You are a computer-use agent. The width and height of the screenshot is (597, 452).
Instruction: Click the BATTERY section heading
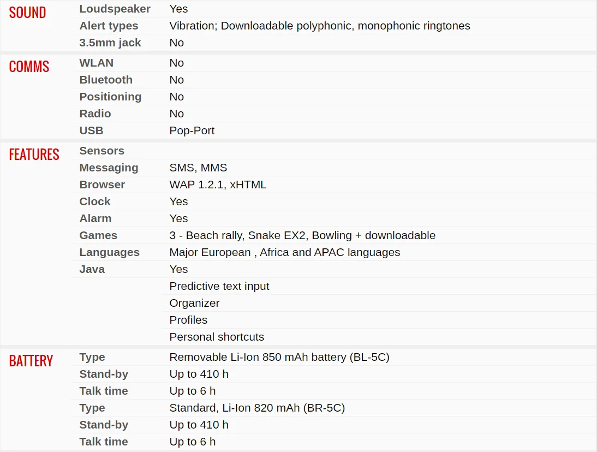[x=31, y=361]
